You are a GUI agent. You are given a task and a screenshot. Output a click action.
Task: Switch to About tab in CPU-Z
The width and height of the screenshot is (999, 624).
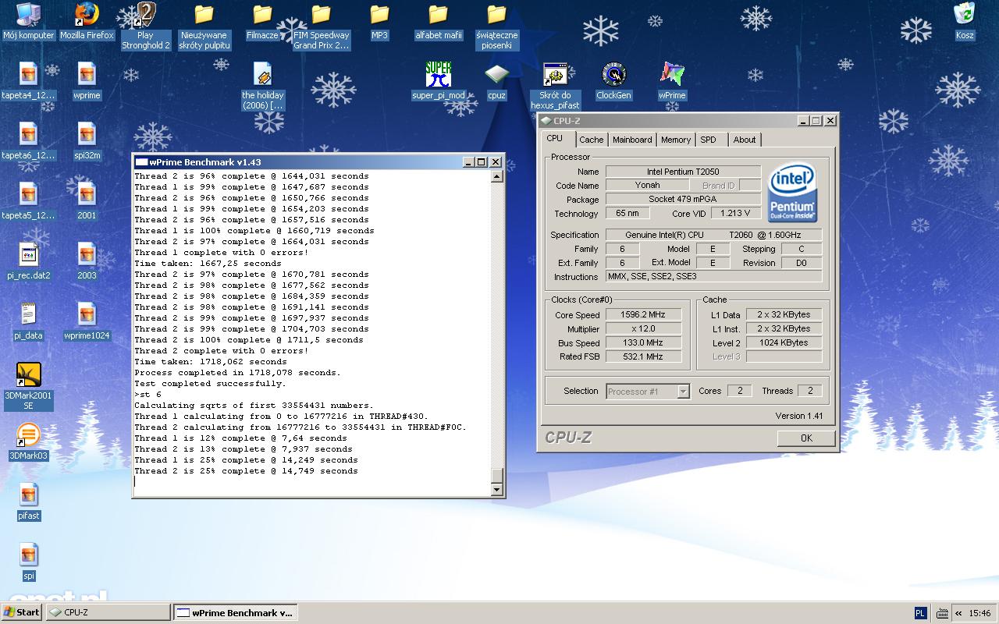(x=745, y=140)
